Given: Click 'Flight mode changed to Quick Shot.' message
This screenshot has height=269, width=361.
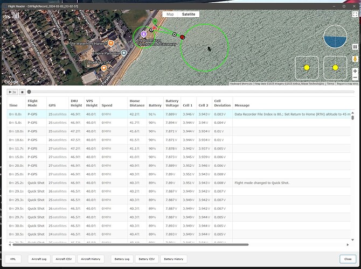Looking at the screenshot, I should point(262,183).
